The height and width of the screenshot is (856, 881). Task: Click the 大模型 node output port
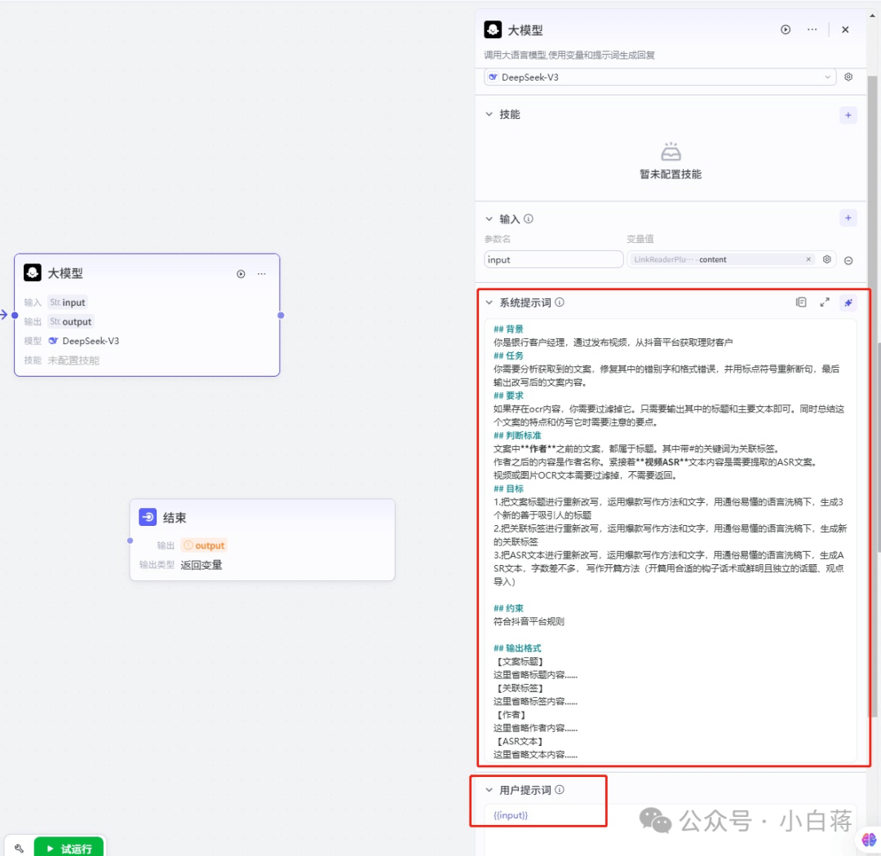(281, 315)
